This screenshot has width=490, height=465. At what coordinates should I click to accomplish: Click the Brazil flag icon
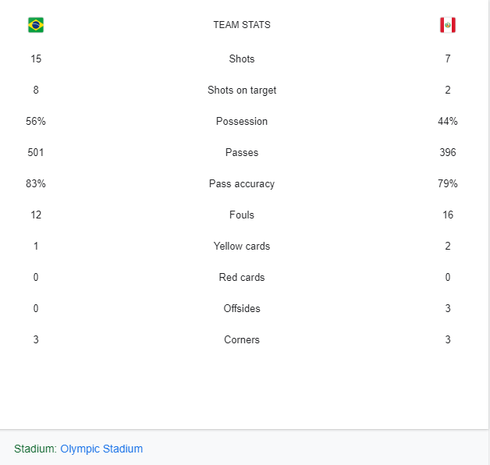click(x=36, y=25)
